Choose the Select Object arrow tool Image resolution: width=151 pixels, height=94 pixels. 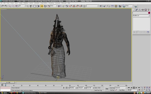(28, 6)
